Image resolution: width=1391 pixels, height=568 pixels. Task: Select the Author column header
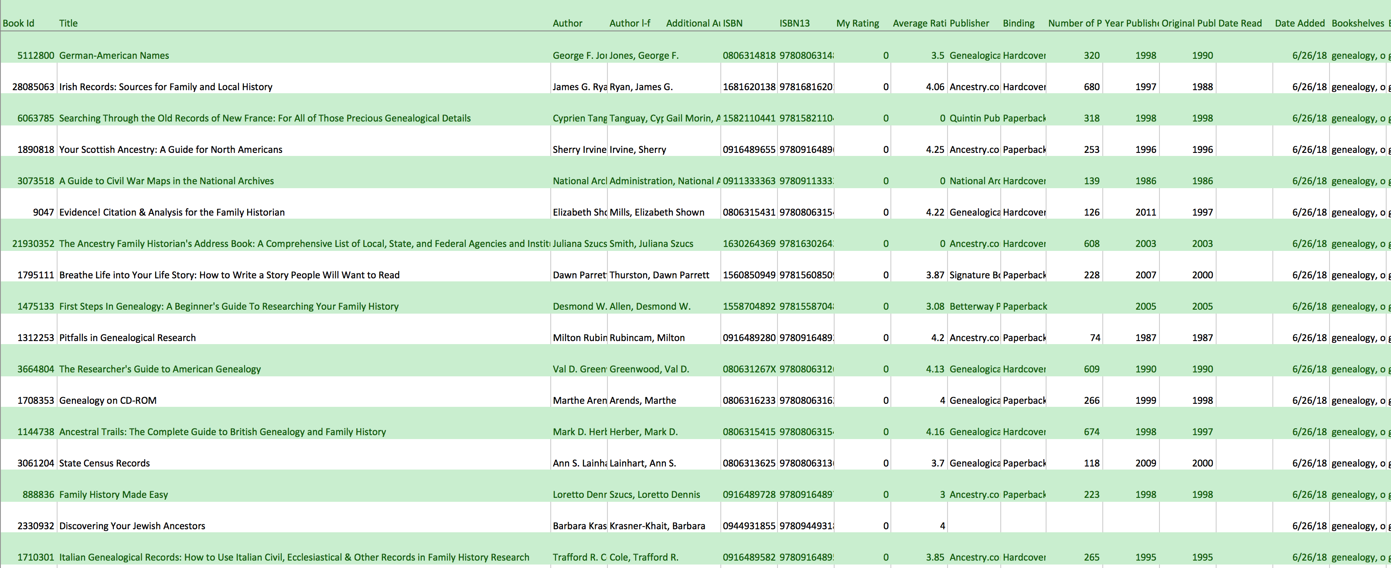568,23
